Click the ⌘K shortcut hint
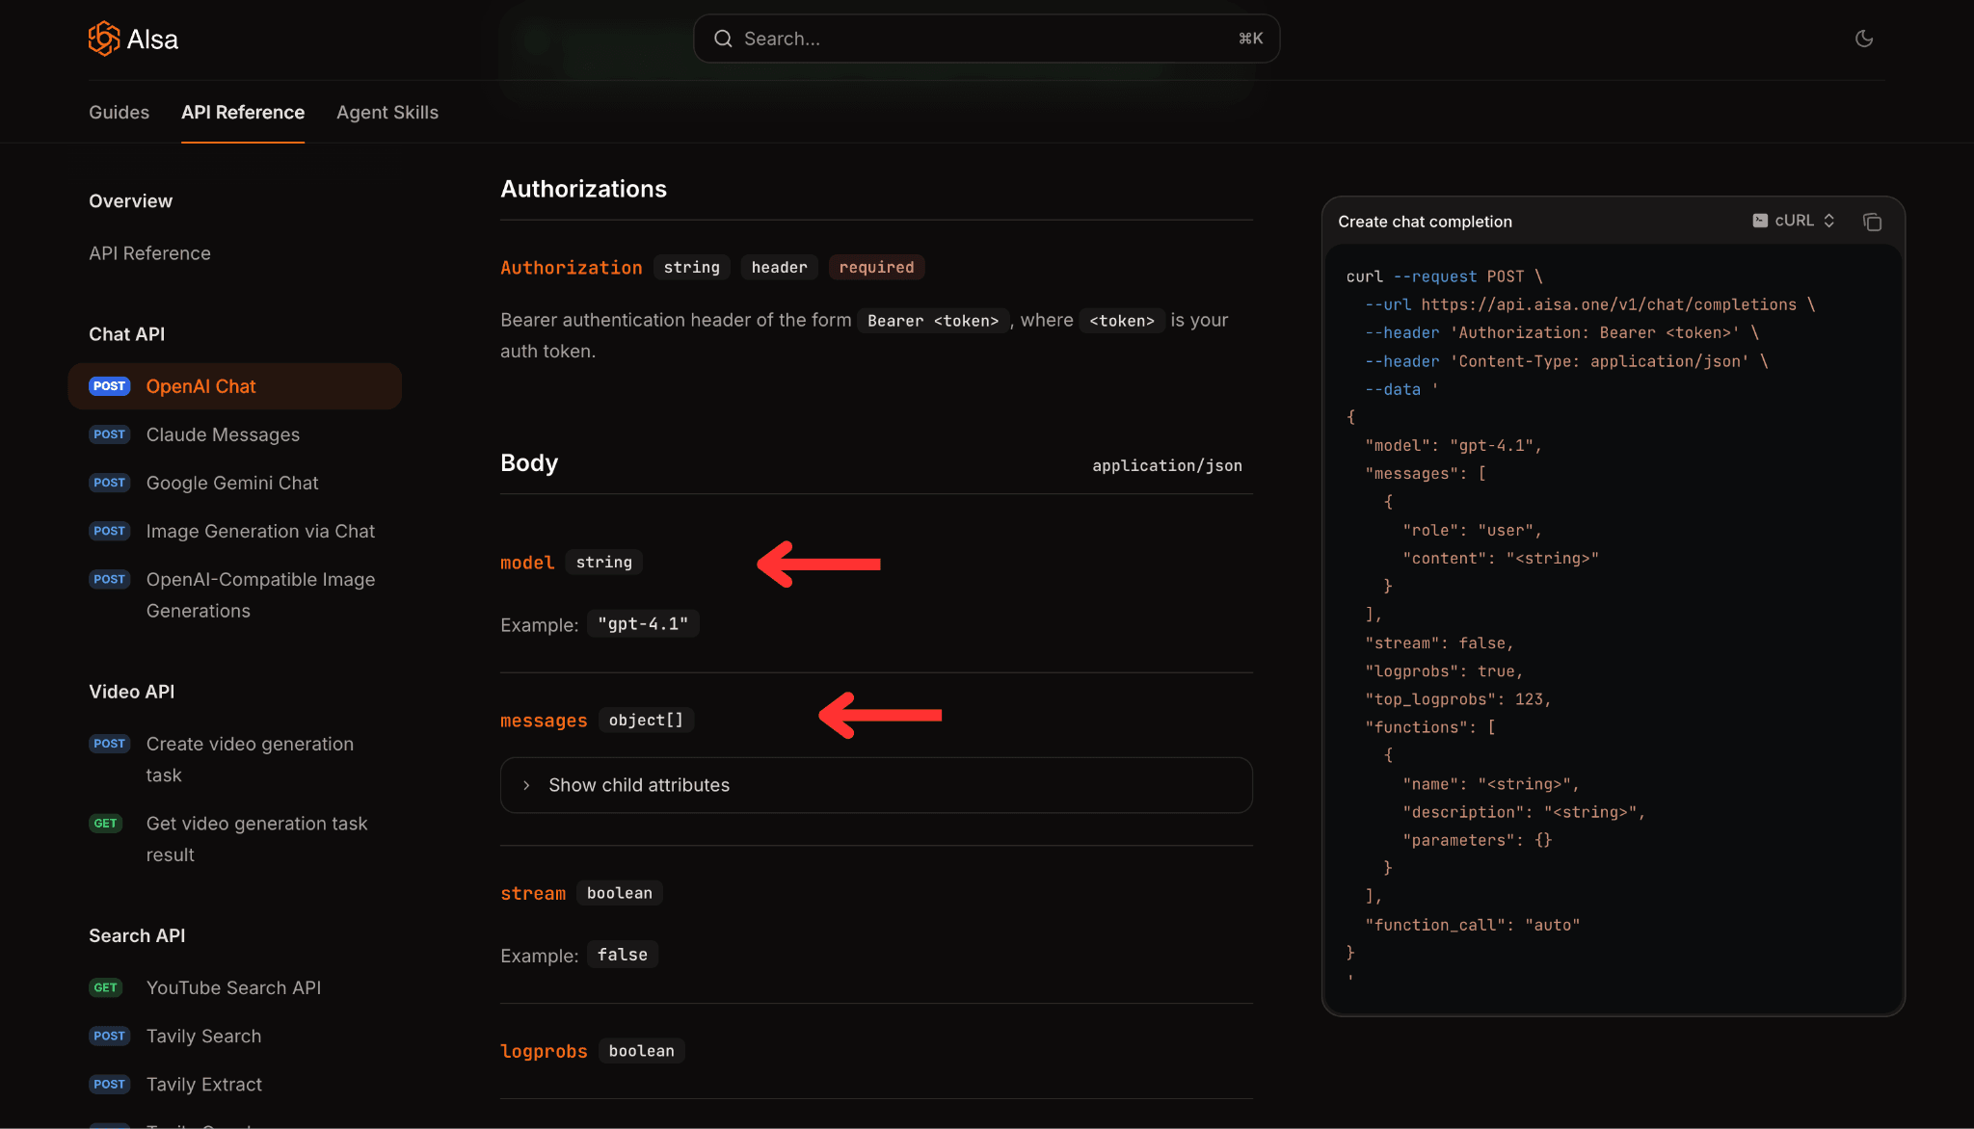 click(1250, 39)
